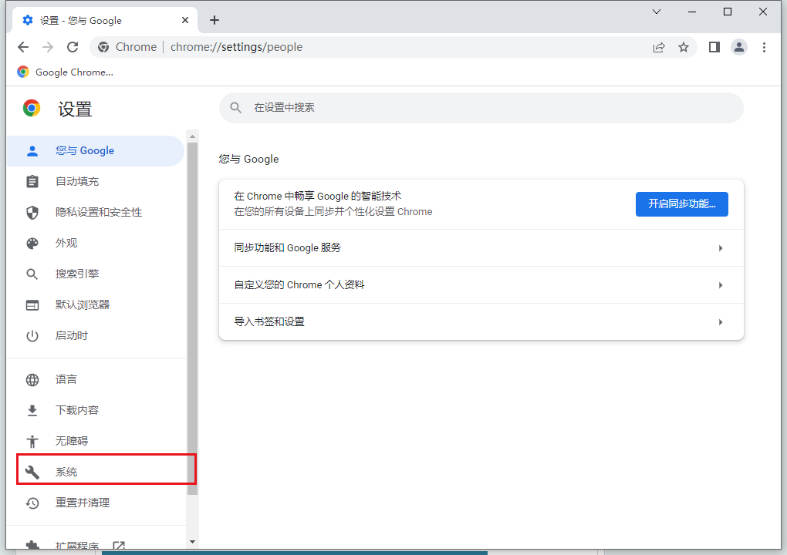Open 系统 settings section
This screenshot has height=555, width=787.
click(x=96, y=473)
